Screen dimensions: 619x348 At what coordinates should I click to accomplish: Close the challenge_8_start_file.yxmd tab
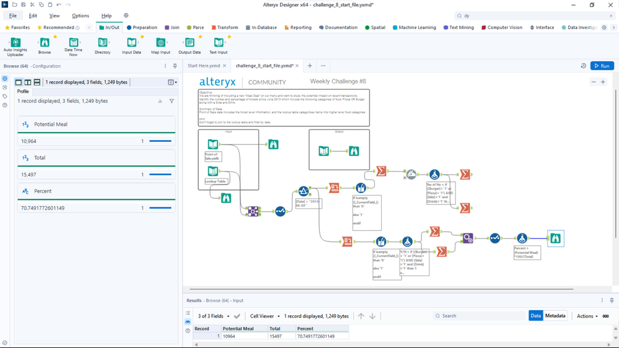(x=297, y=66)
